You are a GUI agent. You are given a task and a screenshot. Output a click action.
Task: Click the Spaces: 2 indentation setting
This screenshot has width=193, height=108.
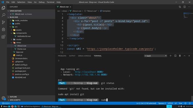click(x=162, y=103)
